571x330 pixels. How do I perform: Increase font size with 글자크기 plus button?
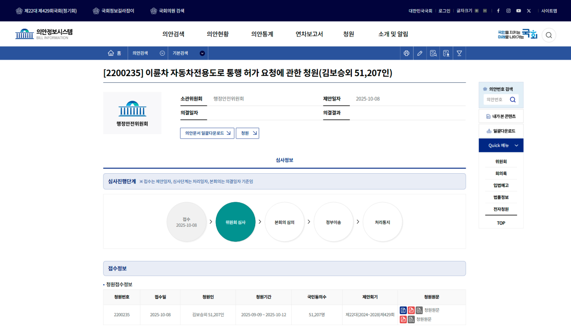coord(477,11)
